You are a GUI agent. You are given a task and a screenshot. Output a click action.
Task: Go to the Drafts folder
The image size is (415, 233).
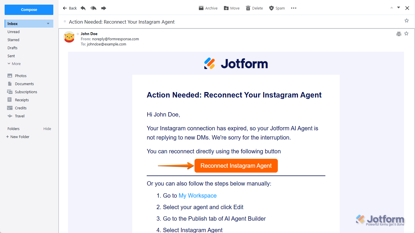(x=12, y=48)
